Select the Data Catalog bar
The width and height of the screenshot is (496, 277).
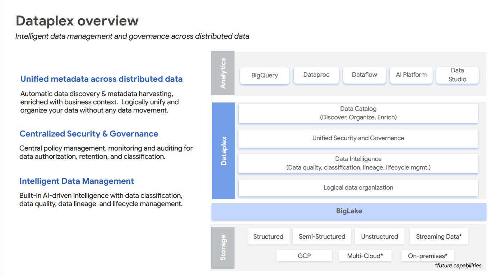tap(358, 113)
